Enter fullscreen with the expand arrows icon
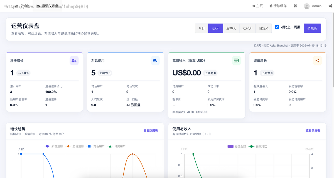Viewport: 334px width, 178px height. 295,6
